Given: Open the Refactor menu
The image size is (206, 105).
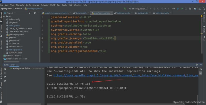Looking at the screenshot, I should click(x=45, y=5).
